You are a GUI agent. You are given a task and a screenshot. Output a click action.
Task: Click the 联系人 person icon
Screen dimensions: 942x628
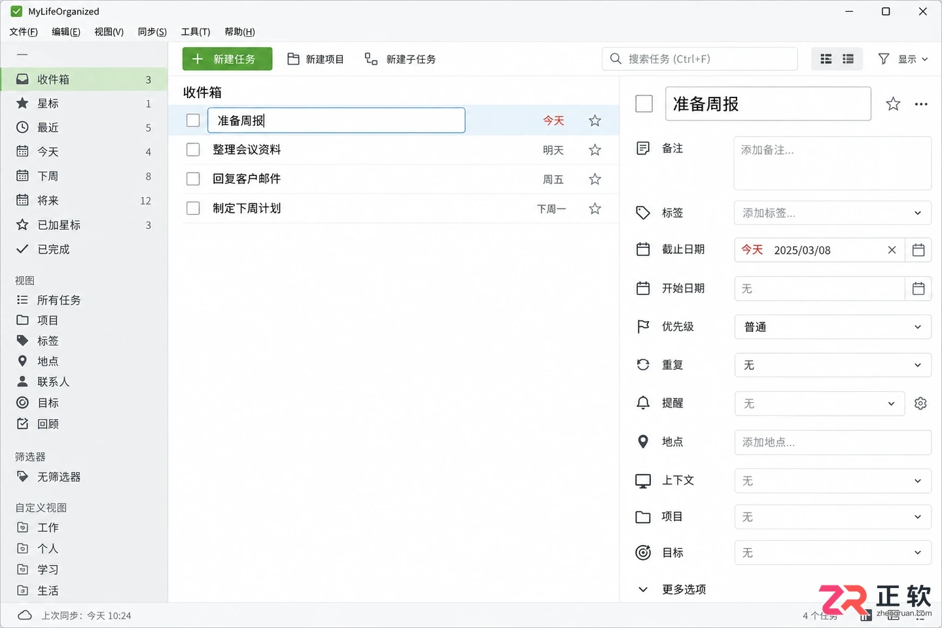pos(22,381)
